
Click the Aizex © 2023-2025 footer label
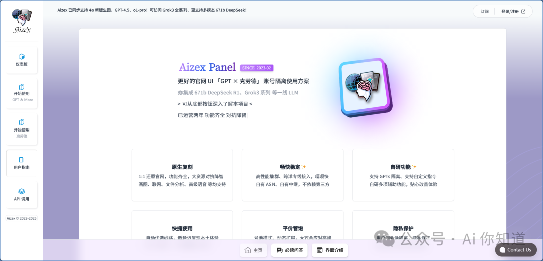click(22, 218)
